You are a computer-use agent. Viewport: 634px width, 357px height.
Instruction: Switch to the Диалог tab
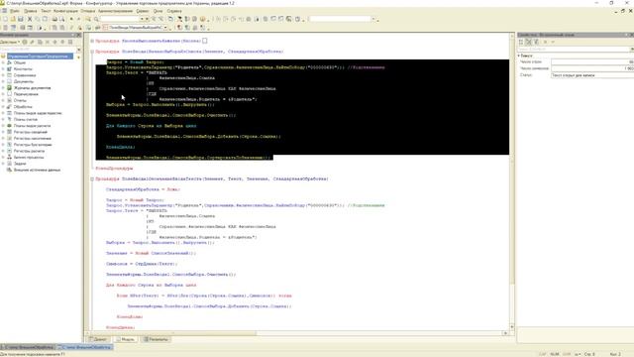pyautogui.click(x=98, y=339)
